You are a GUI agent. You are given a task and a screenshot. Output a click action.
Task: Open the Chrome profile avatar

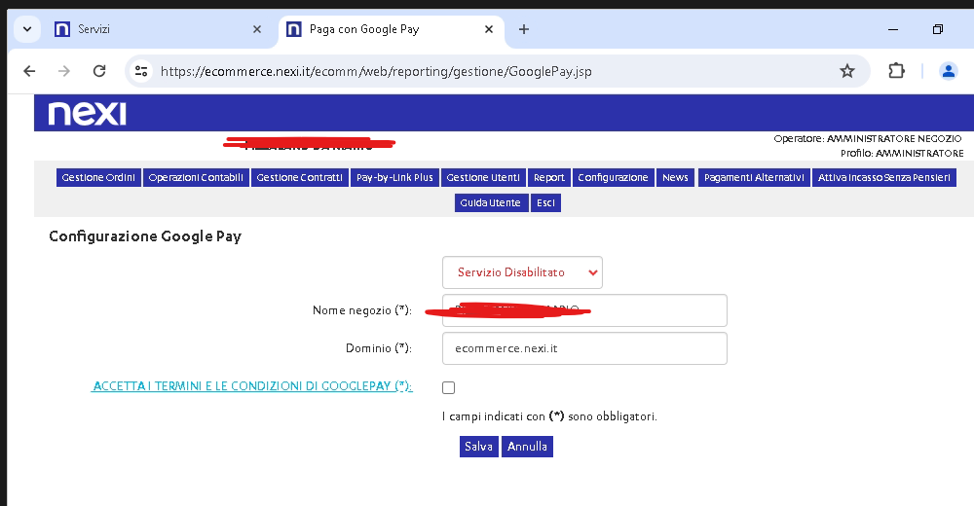pos(949,71)
